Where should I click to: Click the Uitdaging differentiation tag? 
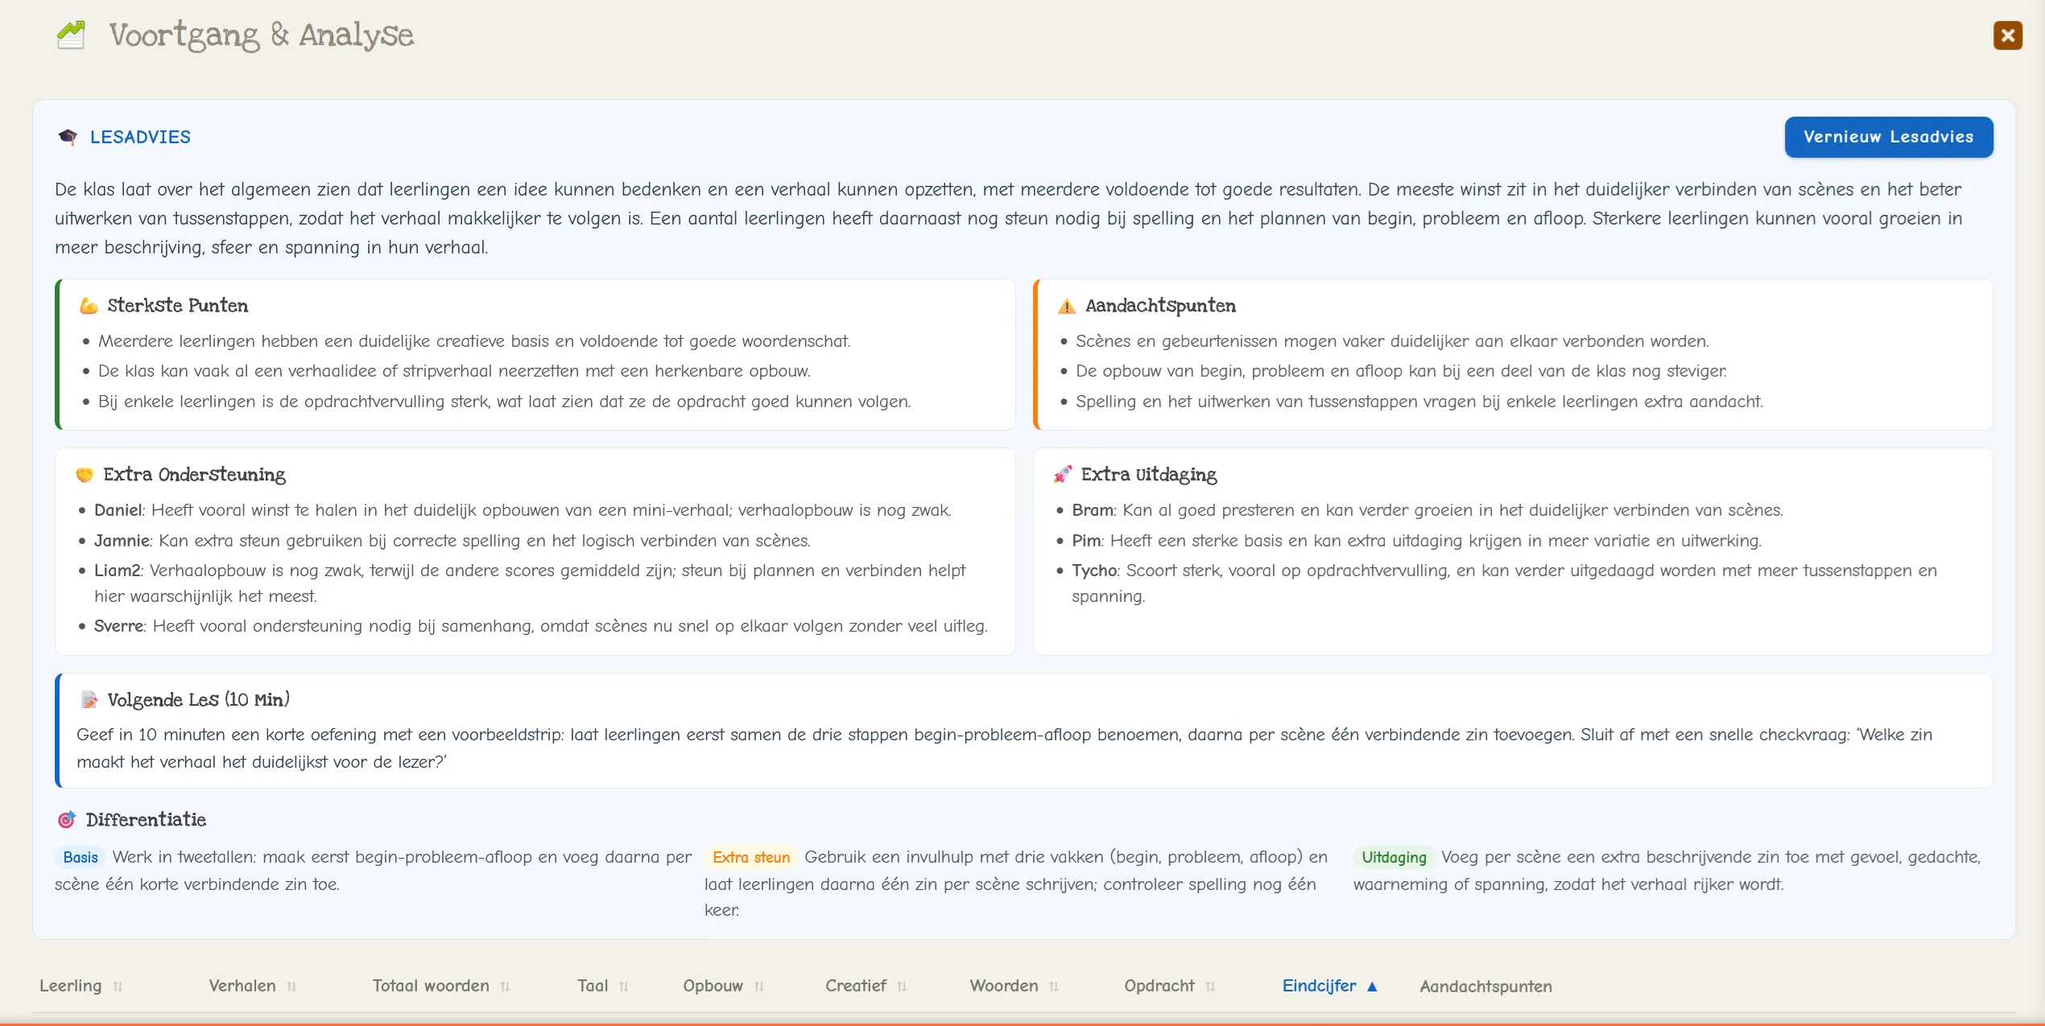(1394, 857)
